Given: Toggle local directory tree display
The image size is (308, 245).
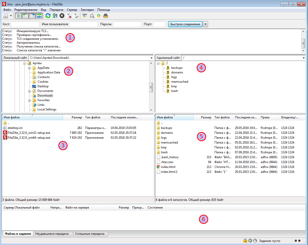Looking at the screenshot, I should 25,16.
